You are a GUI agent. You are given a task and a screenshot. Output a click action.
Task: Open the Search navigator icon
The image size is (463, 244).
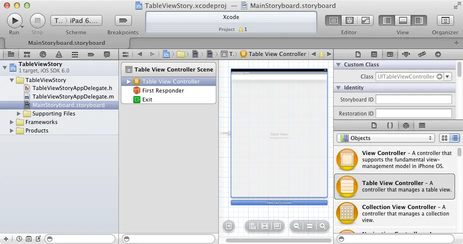(x=43, y=54)
